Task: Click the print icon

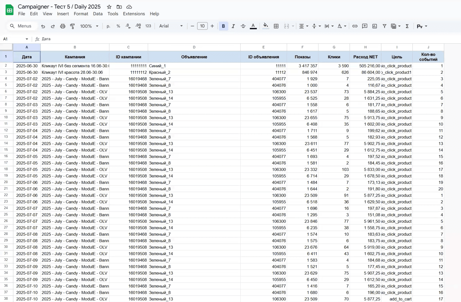Action: coord(63,26)
